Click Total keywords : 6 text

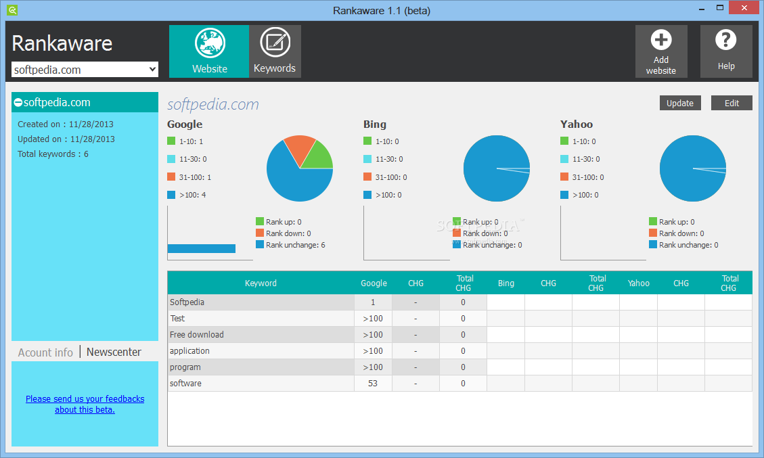click(x=53, y=154)
